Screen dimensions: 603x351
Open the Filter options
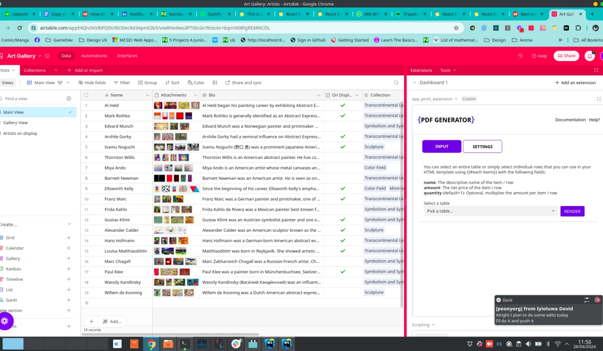[121, 82]
